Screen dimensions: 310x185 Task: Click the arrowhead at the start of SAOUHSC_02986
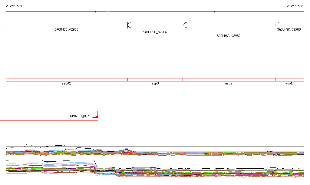tap(129, 25)
